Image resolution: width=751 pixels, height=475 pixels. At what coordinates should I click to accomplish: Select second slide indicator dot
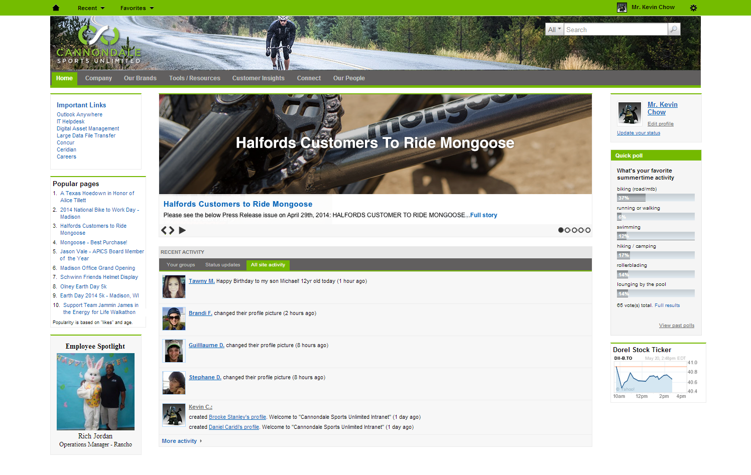pyautogui.click(x=567, y=230)
